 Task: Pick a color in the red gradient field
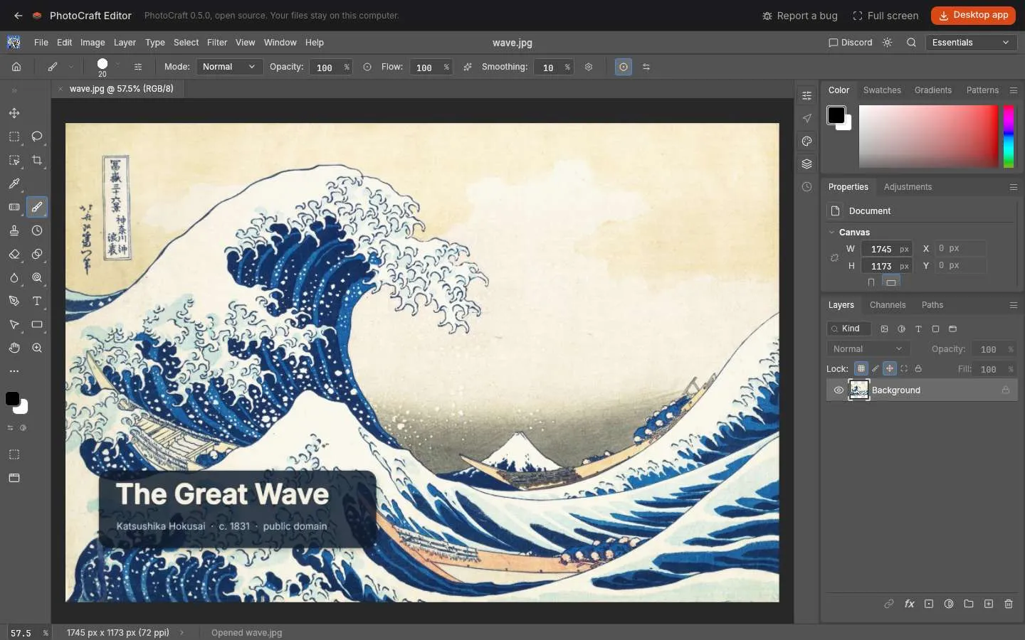coord(928,137)
